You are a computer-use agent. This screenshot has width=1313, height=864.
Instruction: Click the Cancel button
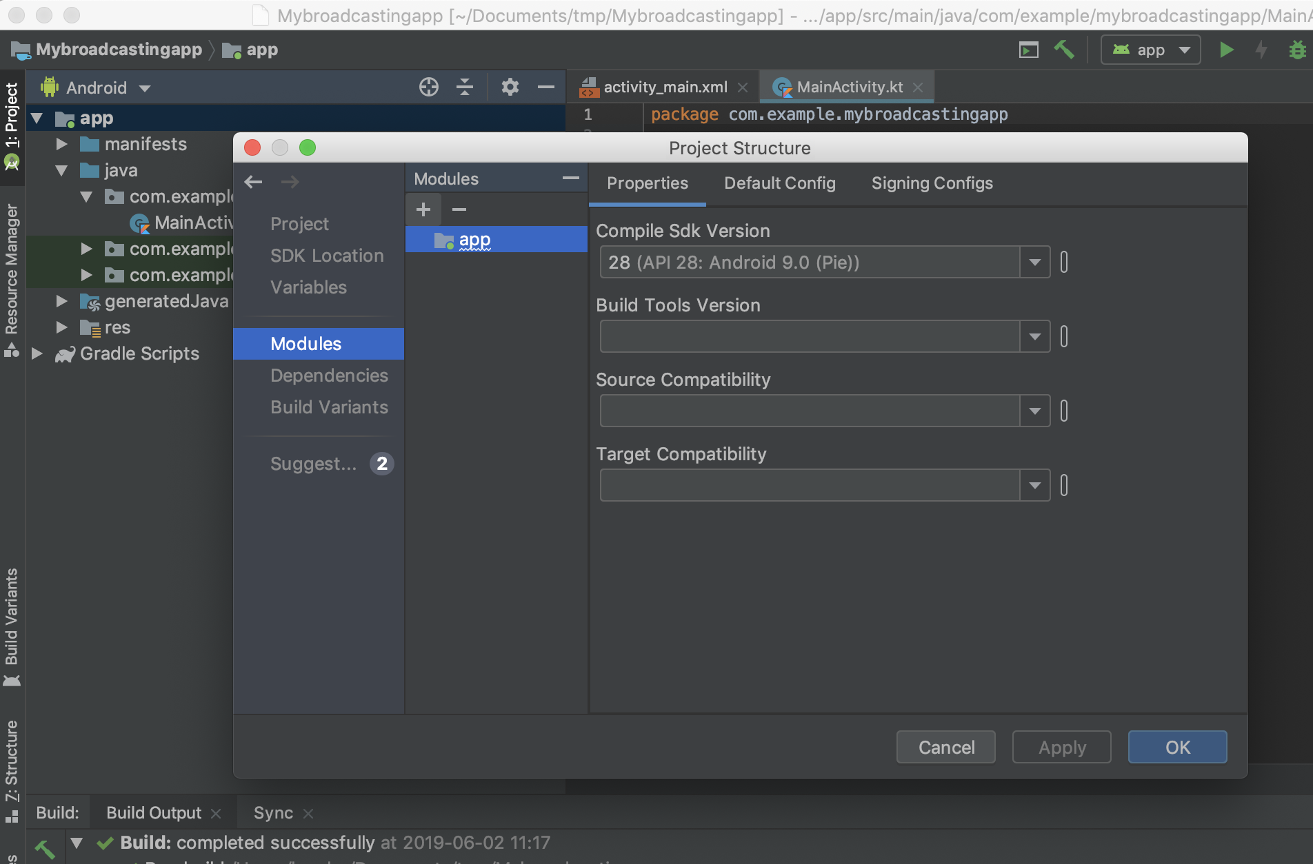(946, 748)
